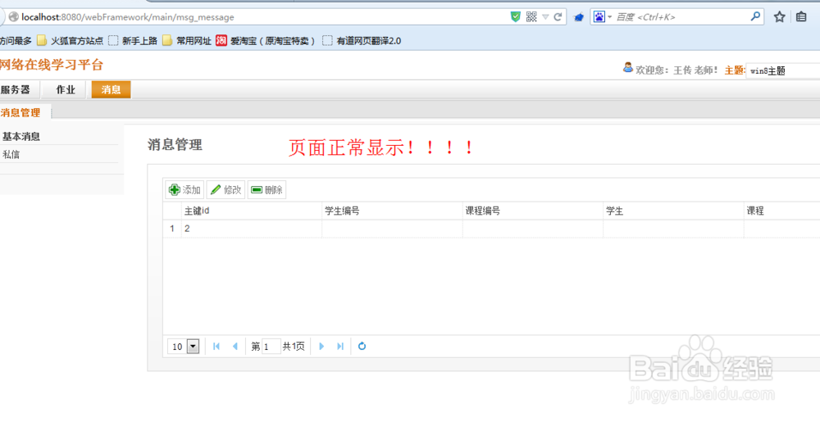The width and height of the screenshot is (820, 422).
Task: Select the 消息 menu tab
Action: [x=111, y=90]
